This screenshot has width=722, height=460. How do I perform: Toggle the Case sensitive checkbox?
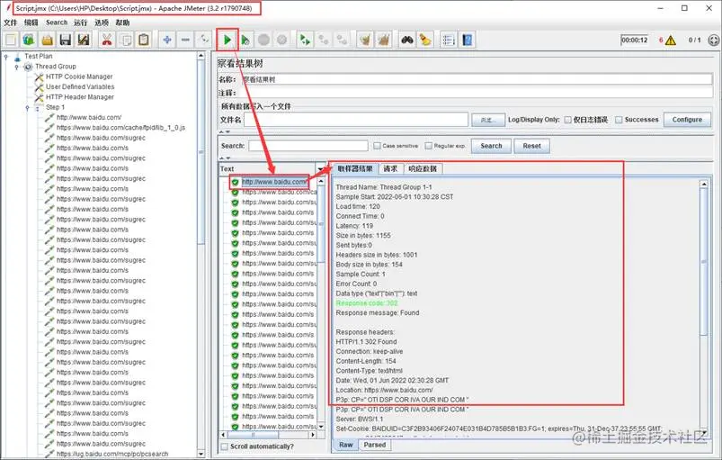click(x=377, y=146)
